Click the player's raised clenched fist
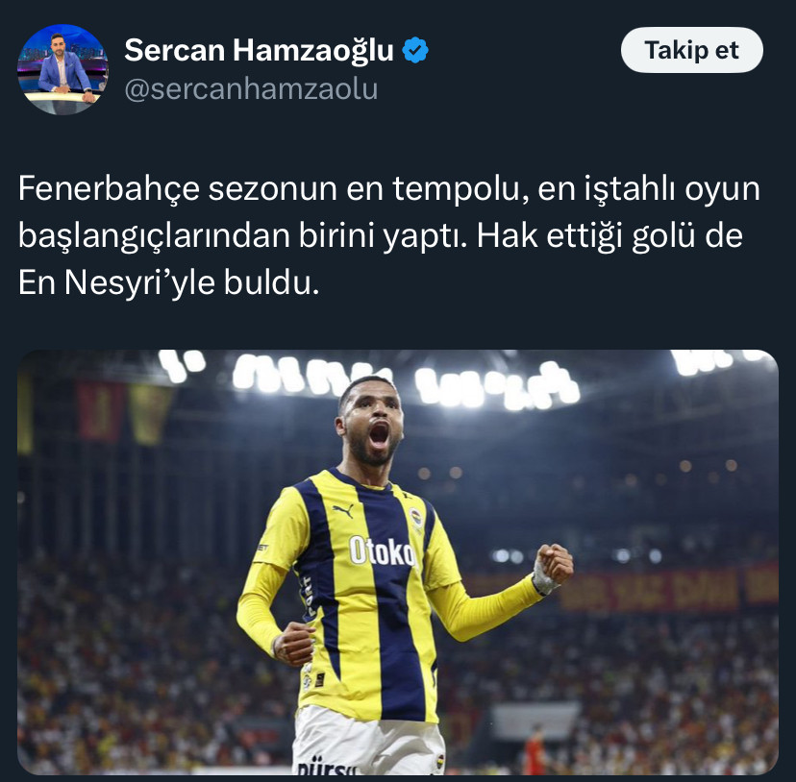The image size is (796, 782). 556,563
